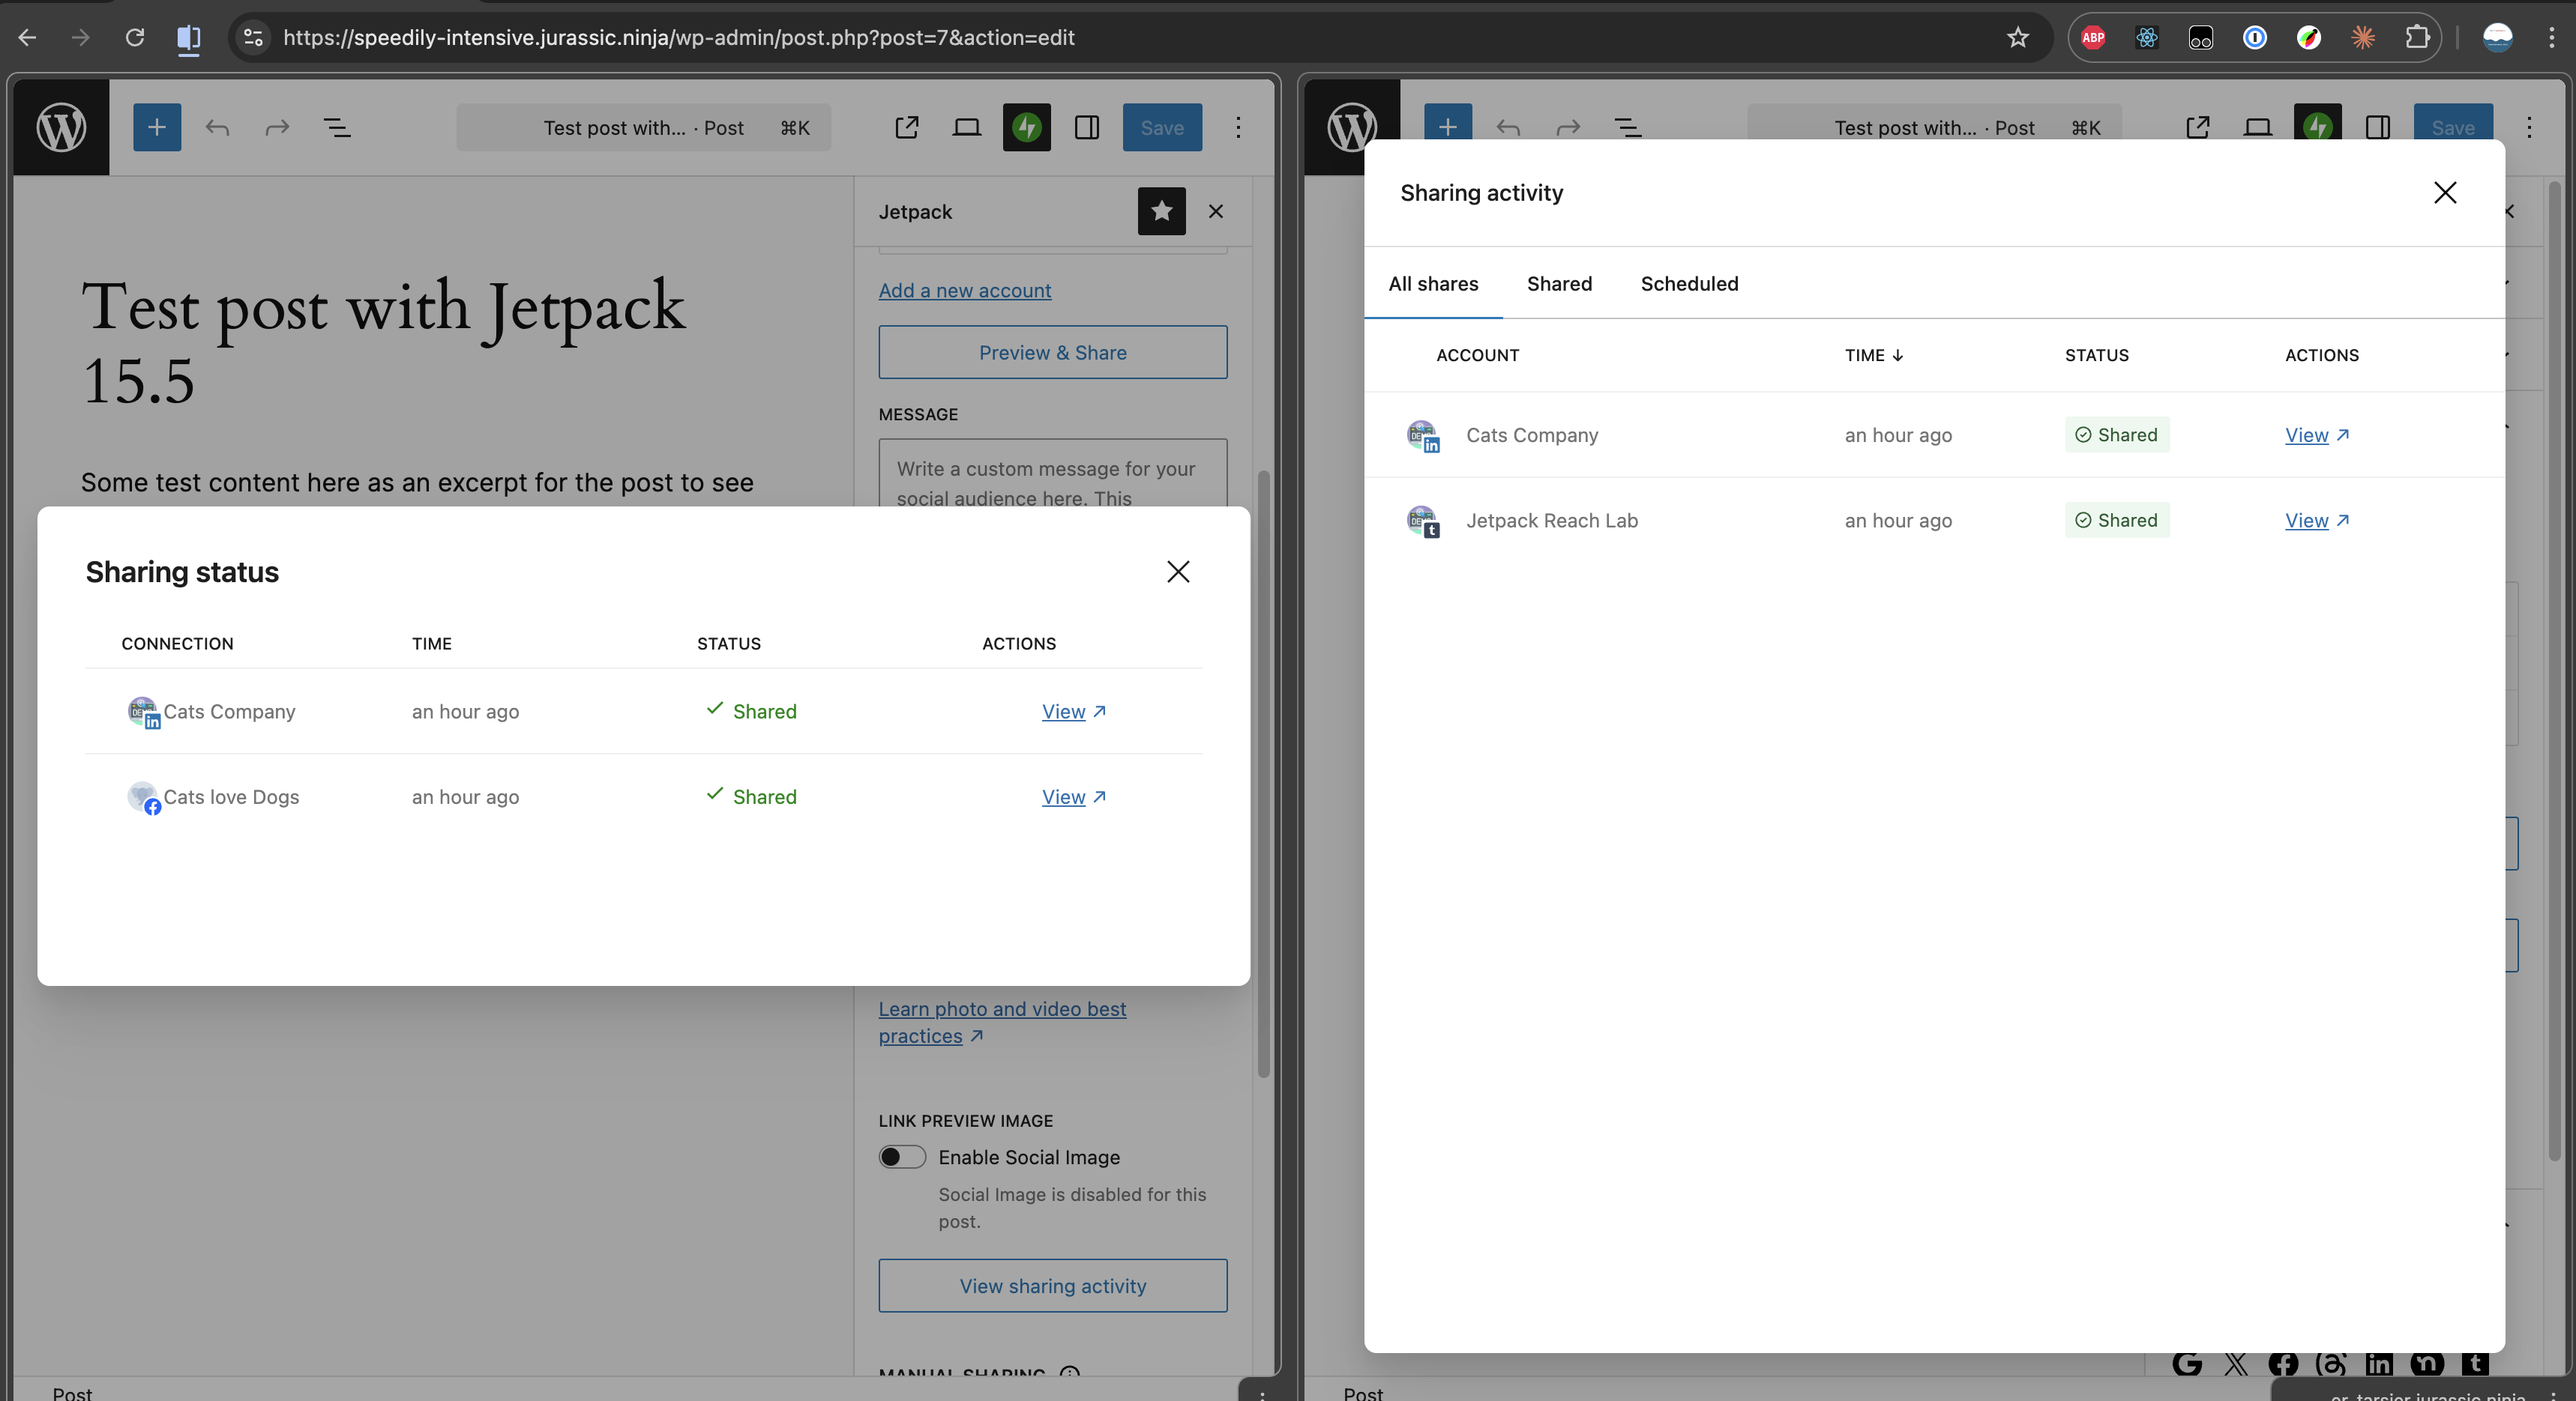Toggle Settings sidebar icon in left editor
The width and height of the screenshot is (2576, 1401).
(1086, 128)
